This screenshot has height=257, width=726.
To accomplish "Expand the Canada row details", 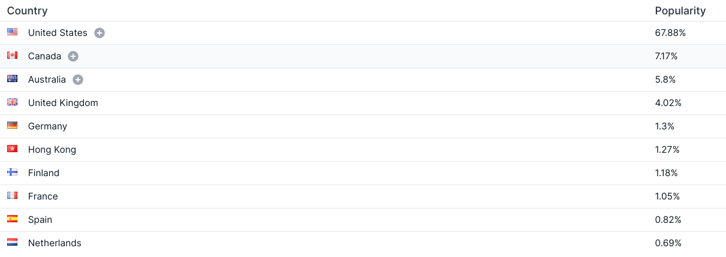I will click(73, 56).
